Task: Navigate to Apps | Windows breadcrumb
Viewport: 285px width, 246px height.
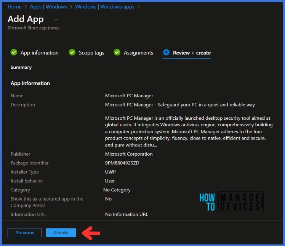Action: pos(48,7)
